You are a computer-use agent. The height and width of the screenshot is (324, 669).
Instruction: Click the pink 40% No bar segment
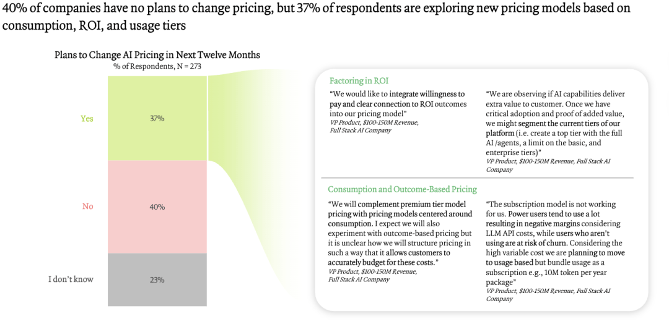point(157,207)
